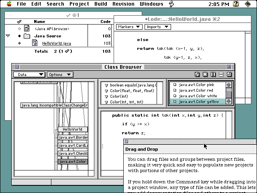The height and width of the screenshot is (193, 257).
Task: Open the Data popup in Class Browser
Action: point(29,74)
